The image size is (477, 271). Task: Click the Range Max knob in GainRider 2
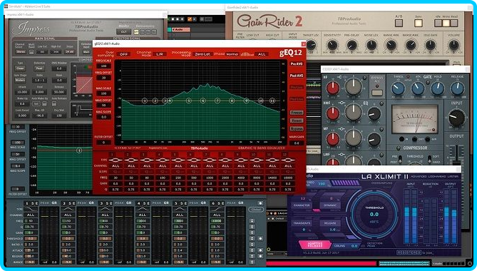click(x=411, y=46)
